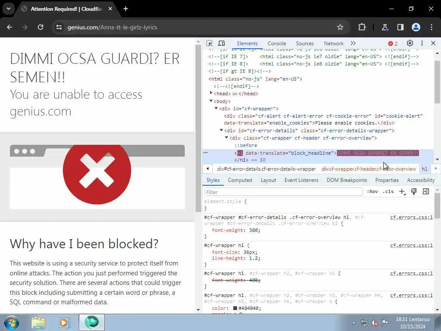Open the Chrome three-dot main menu
Screen dimensions: 441x331
tap(432, 27)
